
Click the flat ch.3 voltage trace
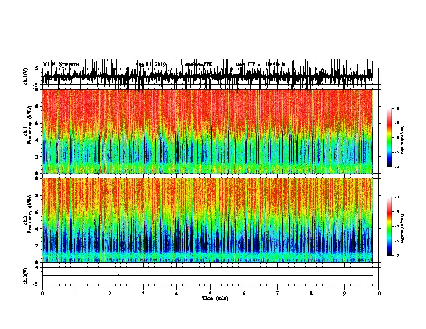tap(208, 276)
